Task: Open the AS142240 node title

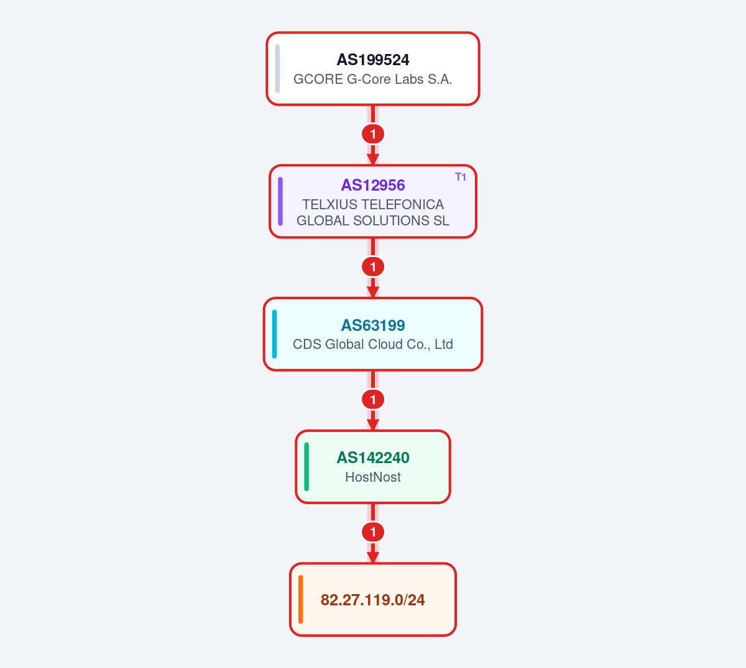Action: (373, 458)
